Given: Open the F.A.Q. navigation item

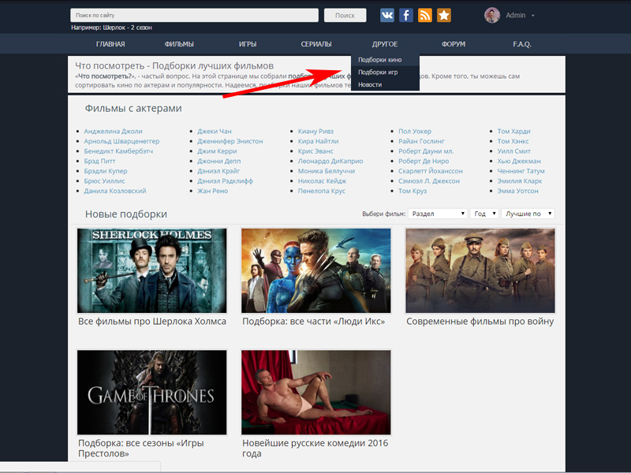Looking at the screenshot, I should pyautogui.click(x=522, y=44).
